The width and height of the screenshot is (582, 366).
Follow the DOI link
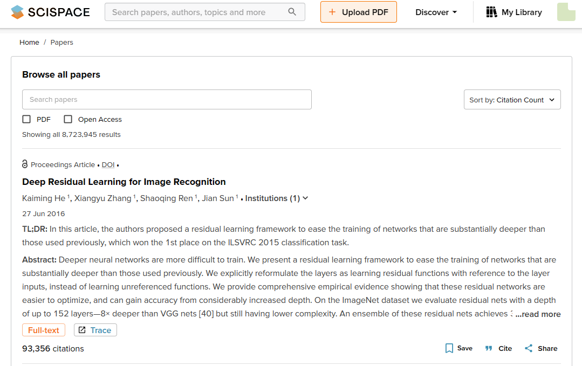click(x=108, y=165)
